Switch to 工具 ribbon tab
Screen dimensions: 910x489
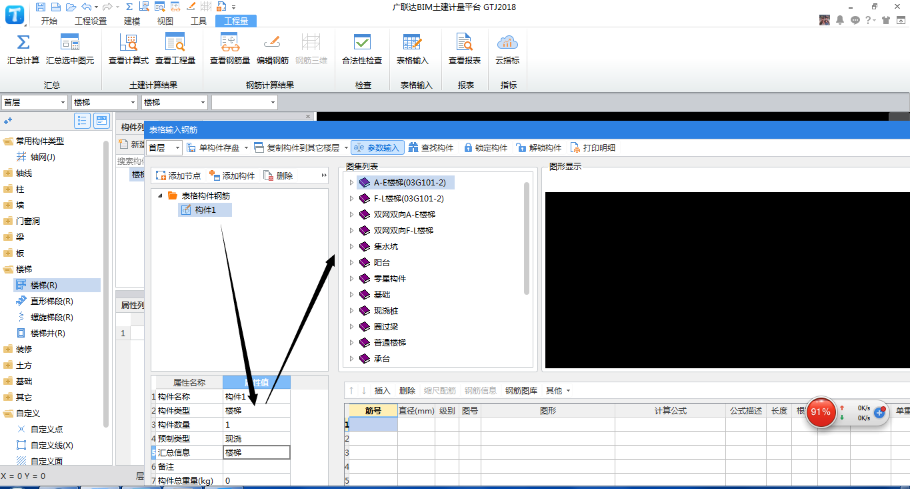pos(199,21)
